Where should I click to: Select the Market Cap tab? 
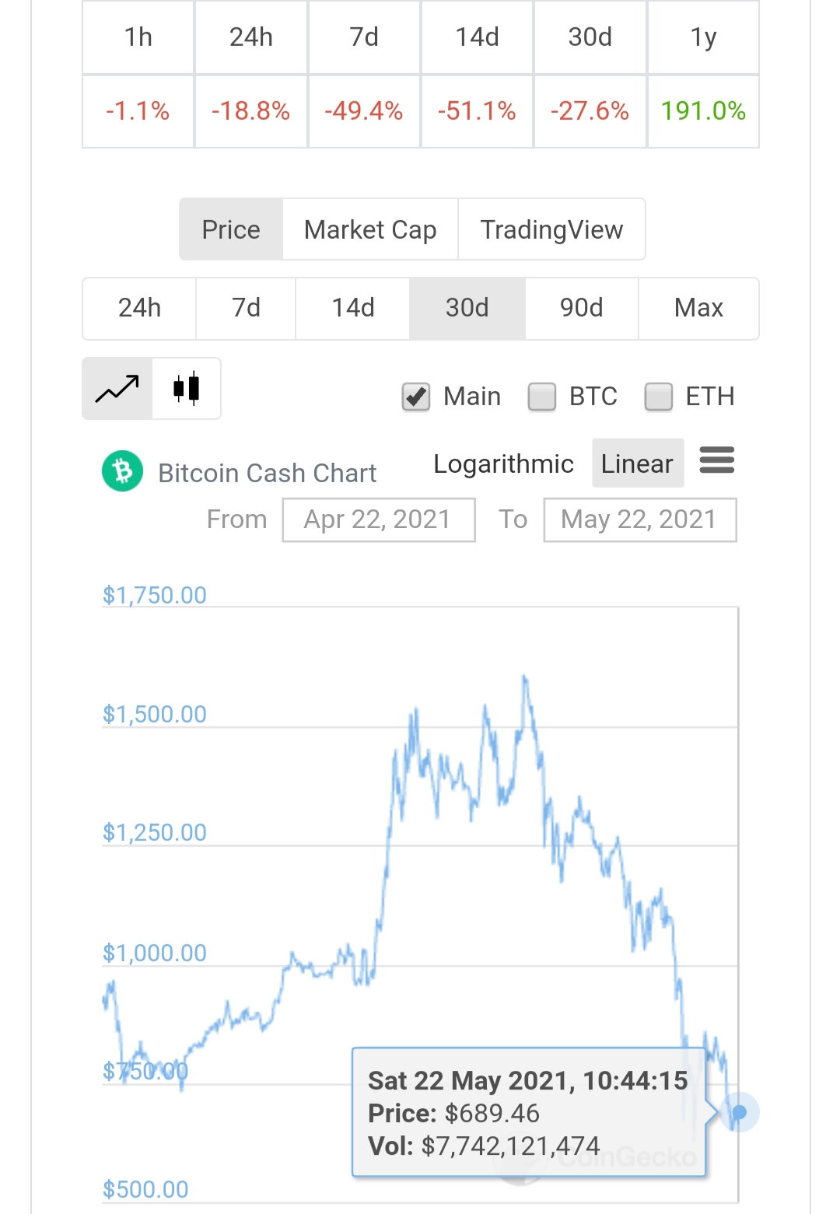[x=370, y=229]
